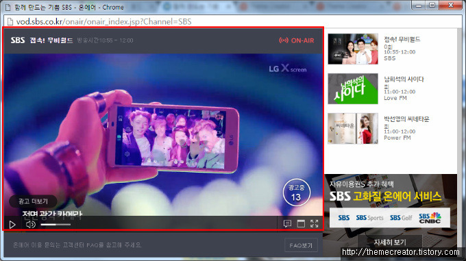
Task: Maximize the Chrome window
Action: tap(432, 5)
